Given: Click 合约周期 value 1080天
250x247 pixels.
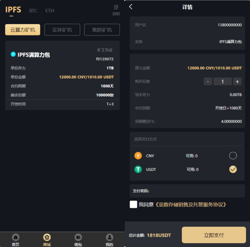Looking at the screenshot, I should tap(107, 86).
